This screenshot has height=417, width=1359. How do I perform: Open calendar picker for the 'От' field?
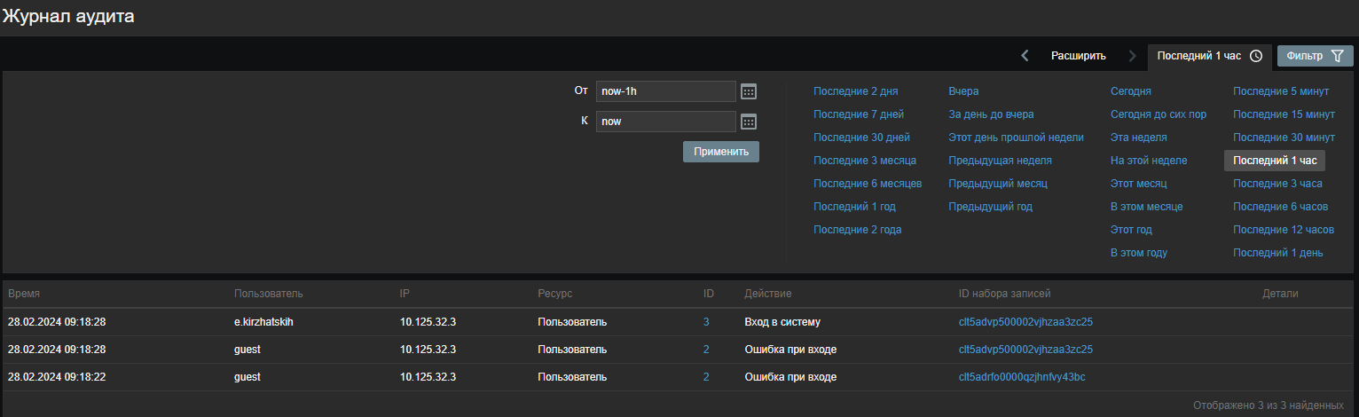749,91
